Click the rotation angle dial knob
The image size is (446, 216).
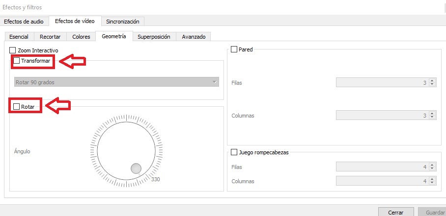coord(136,168)
